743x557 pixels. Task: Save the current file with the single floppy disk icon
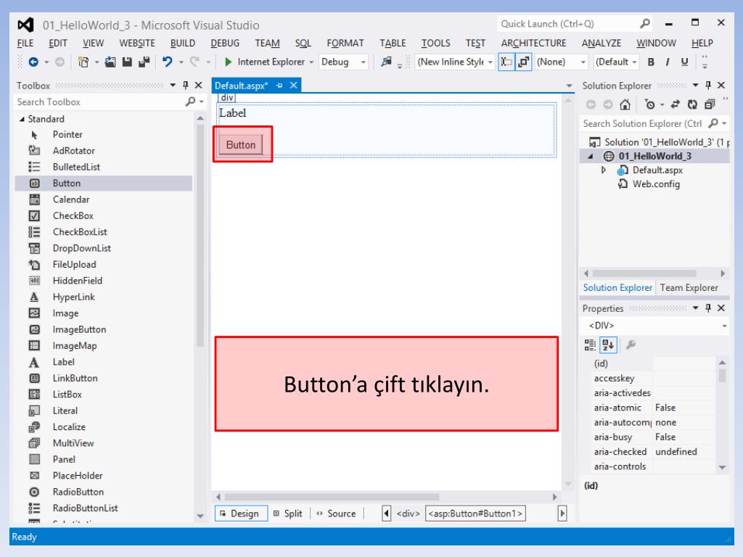click(127, 62)
